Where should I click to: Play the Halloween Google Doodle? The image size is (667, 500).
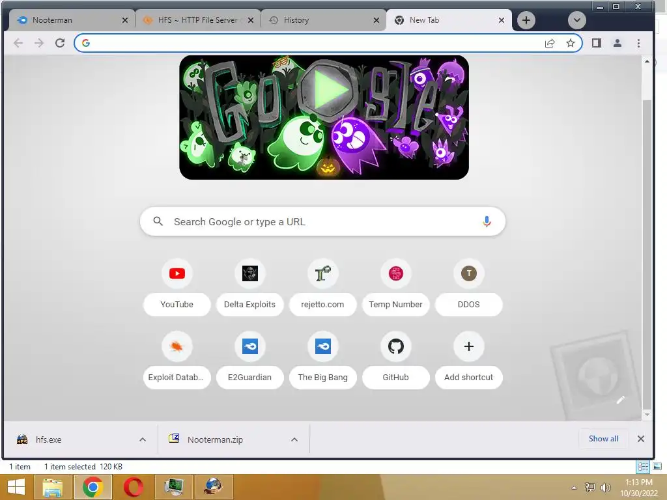[329, 90]
